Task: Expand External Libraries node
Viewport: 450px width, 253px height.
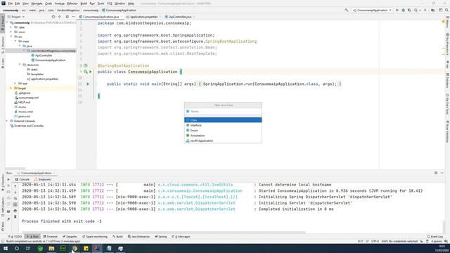Action: (7, 121)
